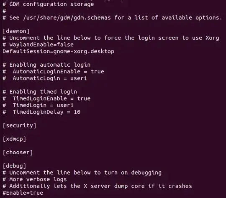Click the '# More verbose logs' comment
The image size is (226, 198).
(35, 179)
